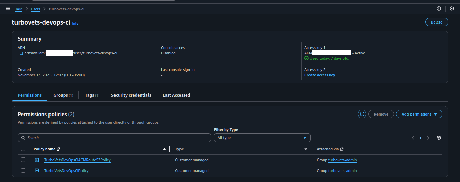Open the Add permissions dropdown
This screenshot has width=460, height=182.
click(x=419, y=114)
